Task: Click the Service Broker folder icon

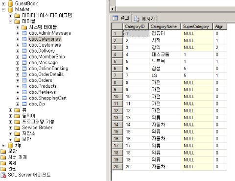Action: tap(17, 128)
